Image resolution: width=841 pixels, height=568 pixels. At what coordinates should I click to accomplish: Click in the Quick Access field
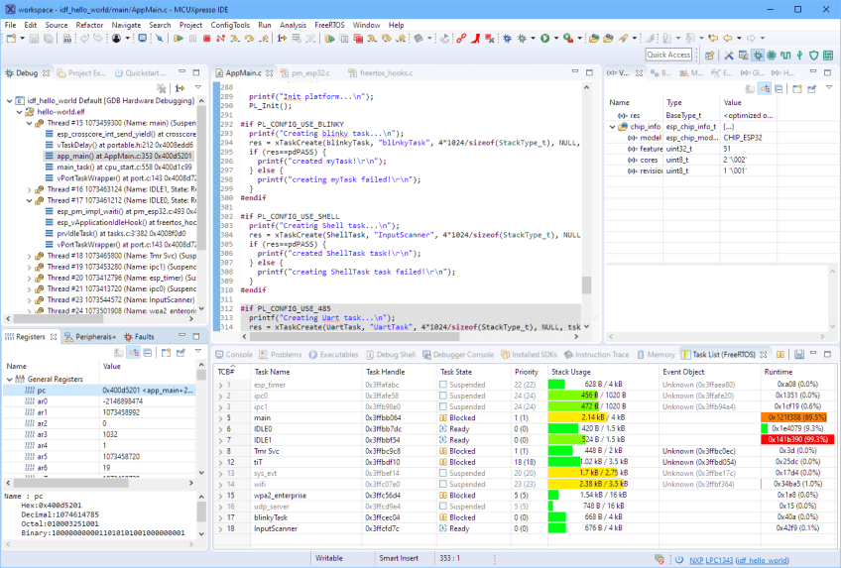pyautogui.click(x=668, y=55)
